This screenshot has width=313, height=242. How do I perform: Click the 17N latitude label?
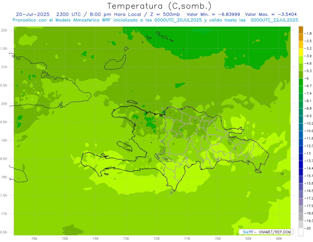[4, 214]
